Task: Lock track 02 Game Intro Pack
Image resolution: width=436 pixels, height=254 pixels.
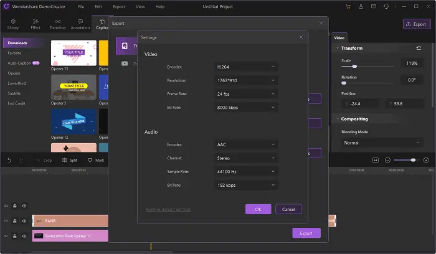Action: click(15, 236)
